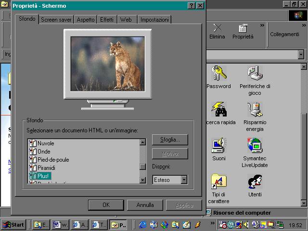Click the magnifier folder quick launch icon
Screen dimensions: 308x231
[x=175, y=225]
